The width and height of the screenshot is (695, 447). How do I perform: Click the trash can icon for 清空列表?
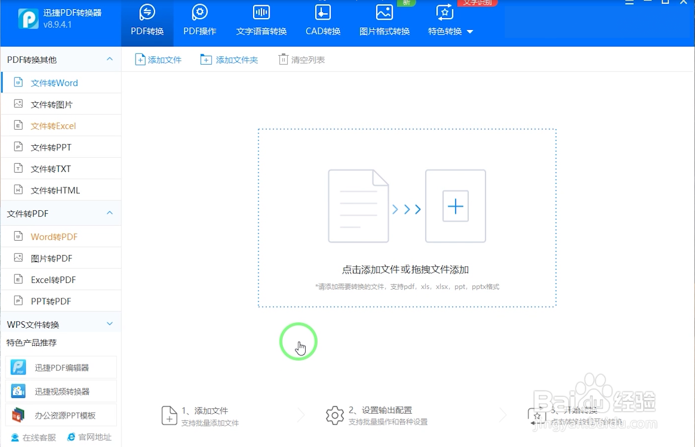283,59
